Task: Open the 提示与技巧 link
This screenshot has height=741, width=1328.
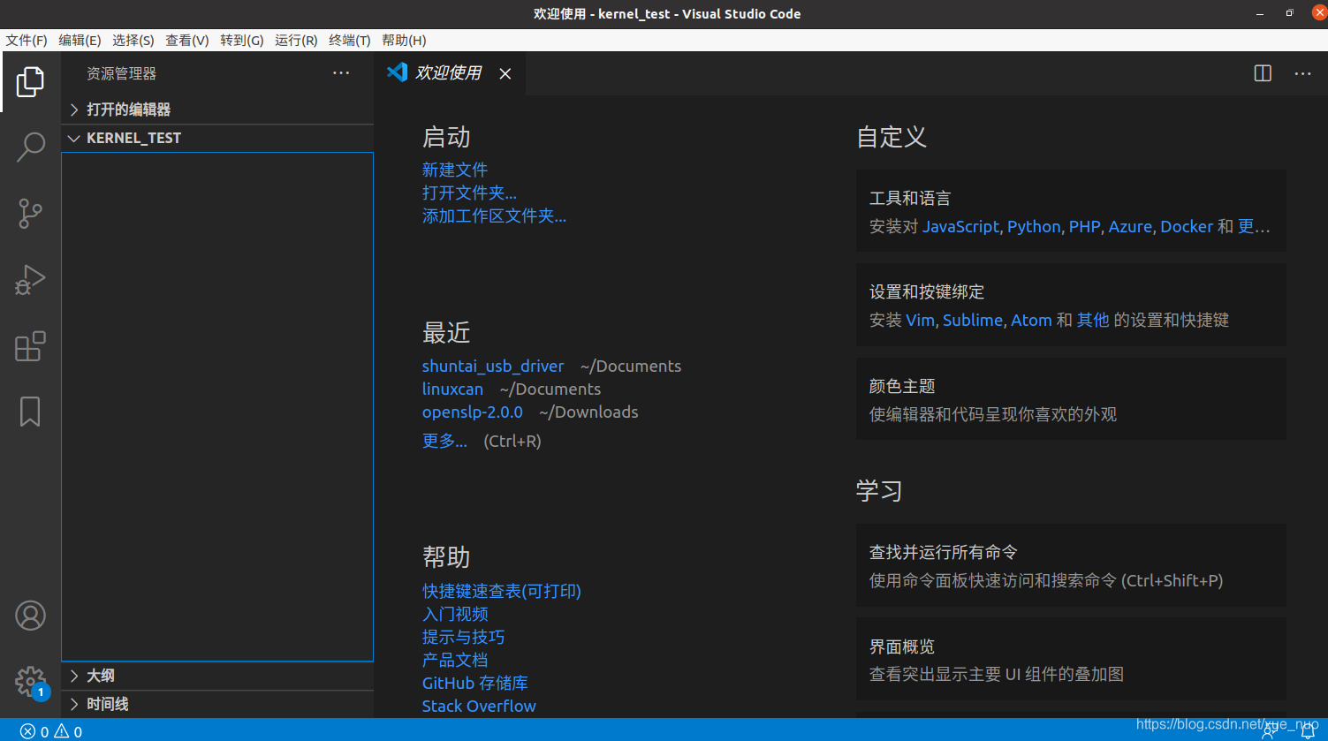Action: pos(464,637)
